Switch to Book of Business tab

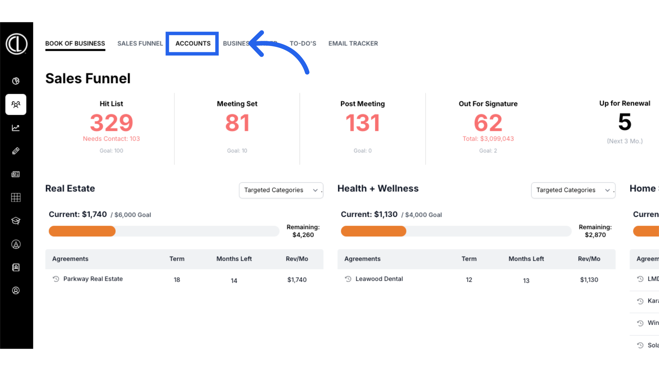click(75, 44)
